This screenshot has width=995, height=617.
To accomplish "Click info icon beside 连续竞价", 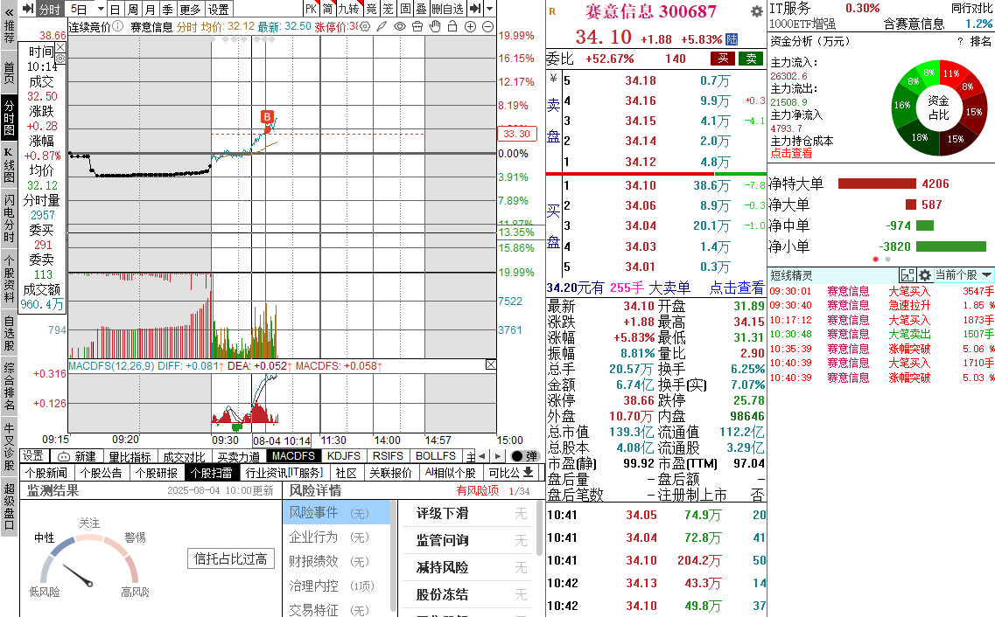I will (118, 26).
